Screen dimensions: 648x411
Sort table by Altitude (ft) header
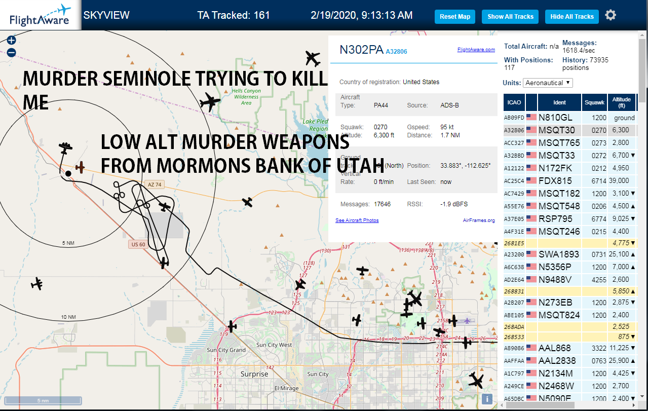[x=621, y=102]
